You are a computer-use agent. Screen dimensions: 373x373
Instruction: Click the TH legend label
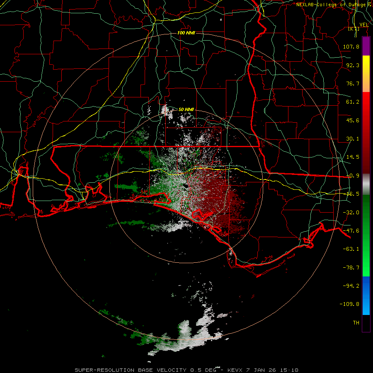(356, 323)
